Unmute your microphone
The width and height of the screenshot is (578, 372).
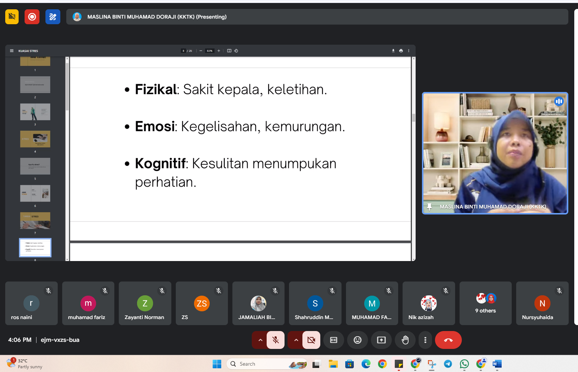coord(276,340)
